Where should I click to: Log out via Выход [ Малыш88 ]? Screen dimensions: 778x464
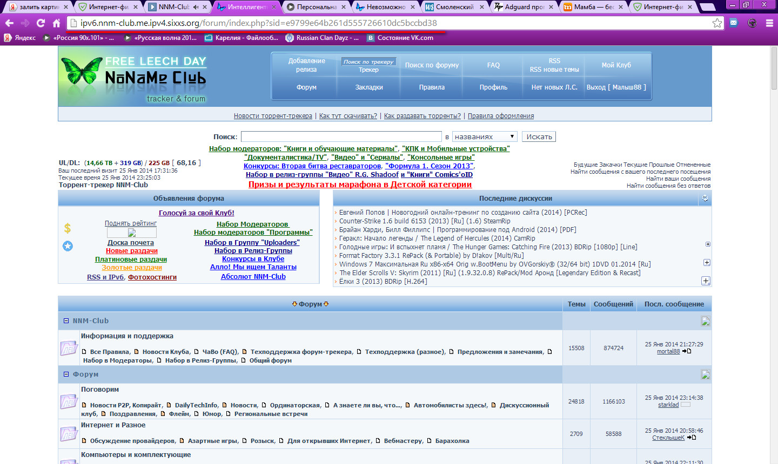616,87
